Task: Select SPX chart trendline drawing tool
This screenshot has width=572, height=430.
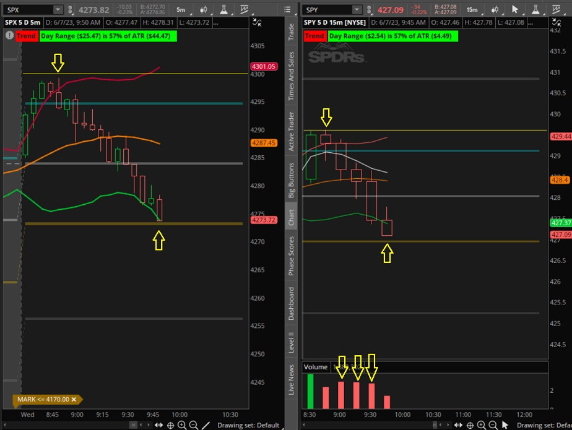Action: (x=206, y=425)
